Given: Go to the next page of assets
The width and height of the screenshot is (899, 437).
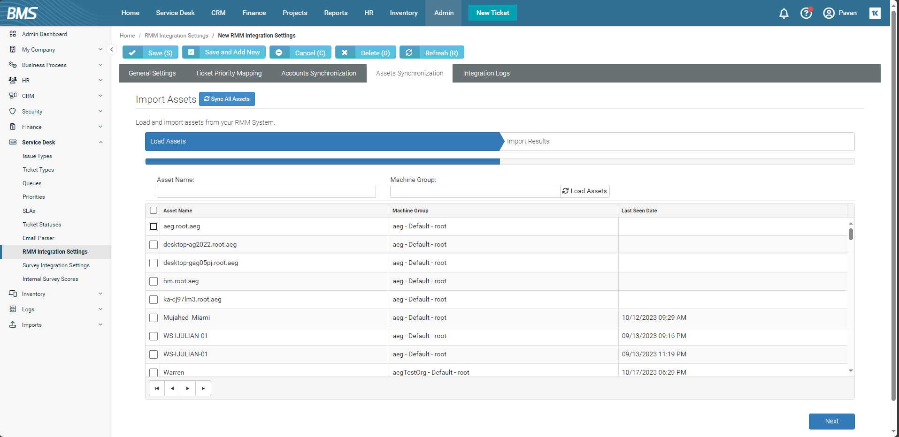Looking at the screenshot, I should pyautogui.click(x=188, y=388).
